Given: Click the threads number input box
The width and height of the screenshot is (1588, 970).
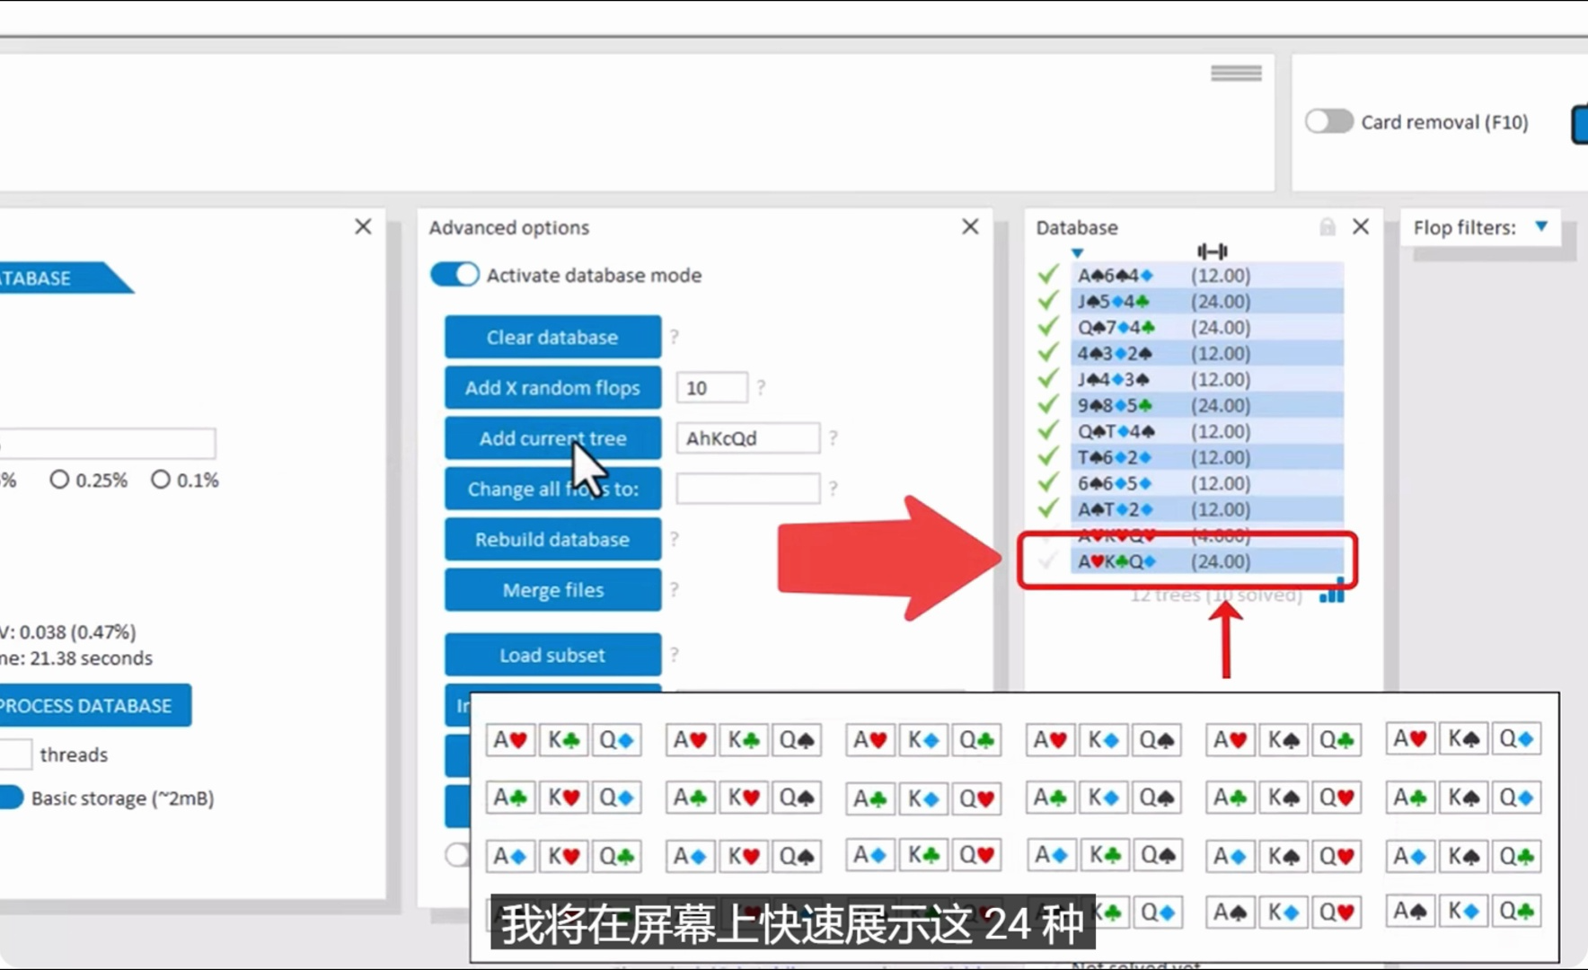Looking at the screenshot, I should [x=15, y=754].
